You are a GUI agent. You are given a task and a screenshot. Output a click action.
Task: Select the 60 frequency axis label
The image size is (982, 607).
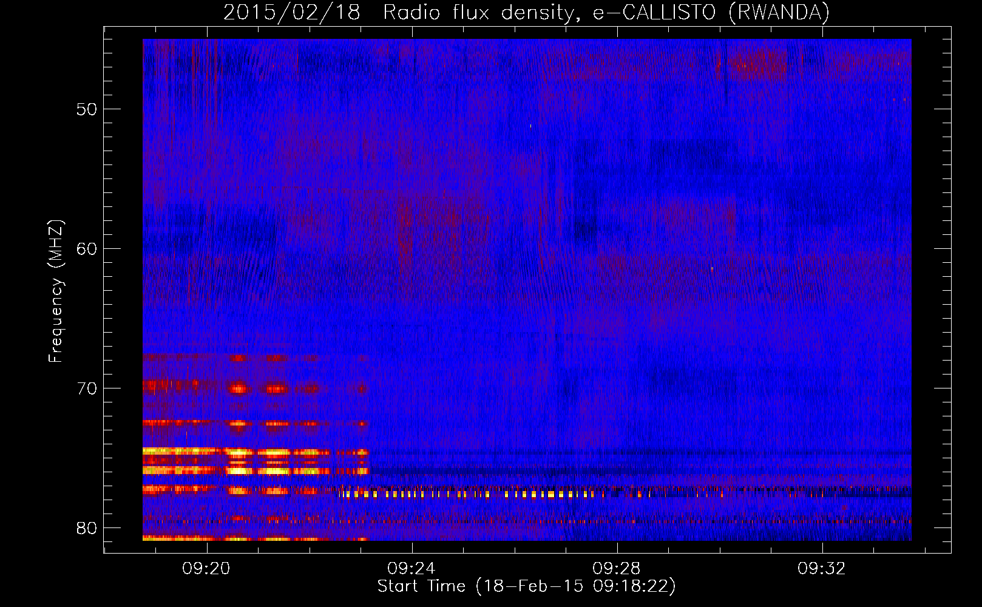click(87, 249)
